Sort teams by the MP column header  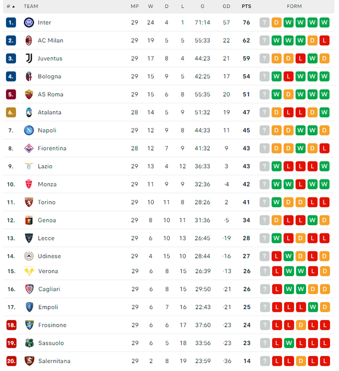pyautogui.click(x=134, y=6)
